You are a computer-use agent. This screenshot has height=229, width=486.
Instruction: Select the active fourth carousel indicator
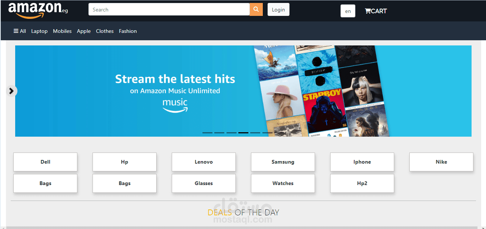[x=243, y=132]
